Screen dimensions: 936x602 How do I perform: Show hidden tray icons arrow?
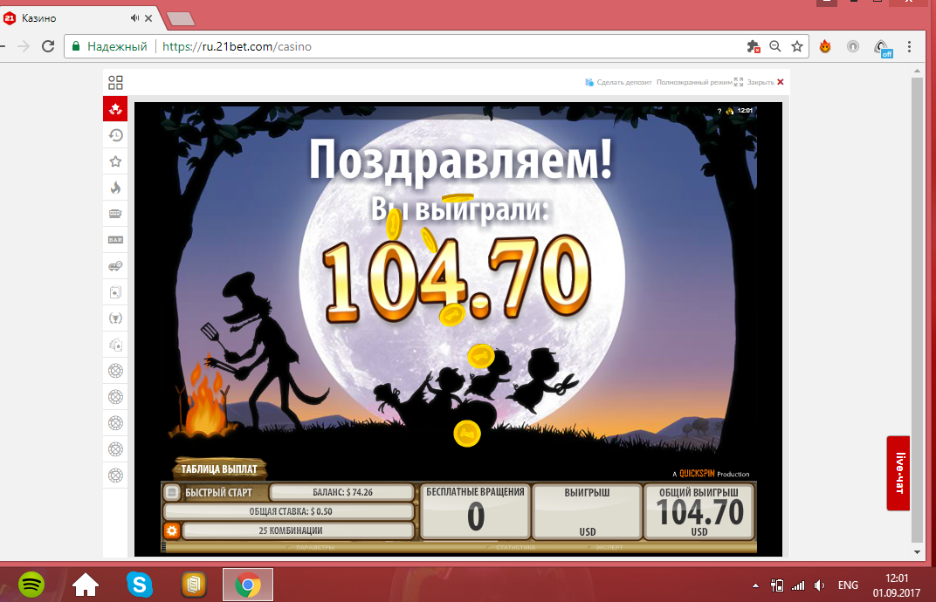click(756, 586)
